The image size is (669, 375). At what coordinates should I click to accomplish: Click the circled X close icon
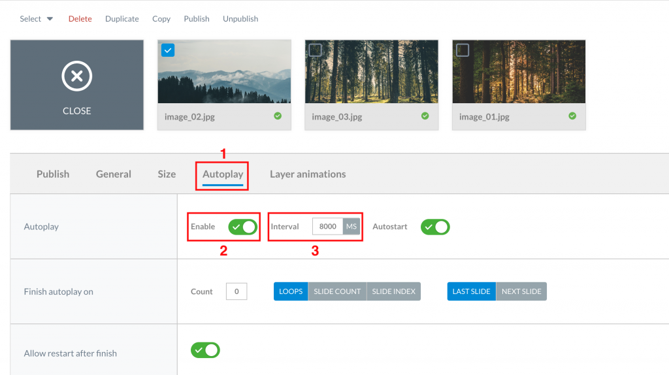tap(77, 76)
